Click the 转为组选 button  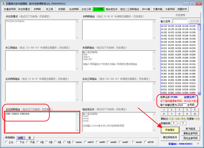click(190, 128)
